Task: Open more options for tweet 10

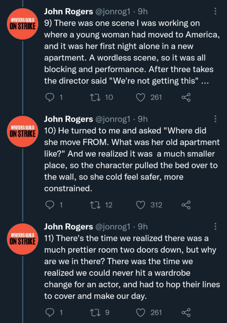Action: point(215,119)
